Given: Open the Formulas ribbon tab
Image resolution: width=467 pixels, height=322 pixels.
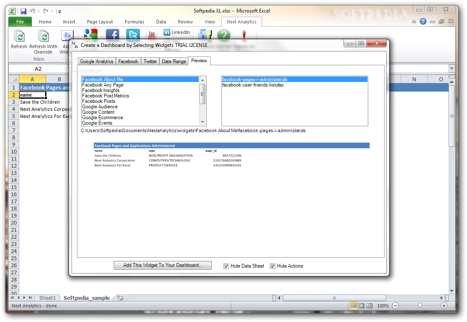Looking at the screenshot, I should [x=134, y=22].
